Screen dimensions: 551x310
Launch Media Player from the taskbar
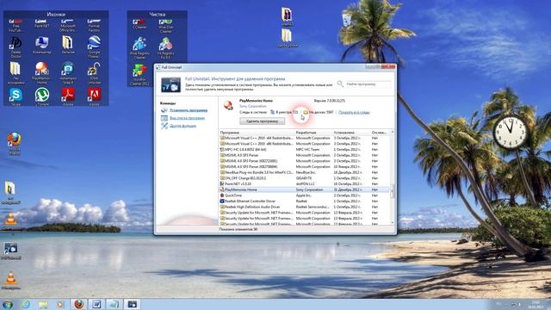[60, 304]
